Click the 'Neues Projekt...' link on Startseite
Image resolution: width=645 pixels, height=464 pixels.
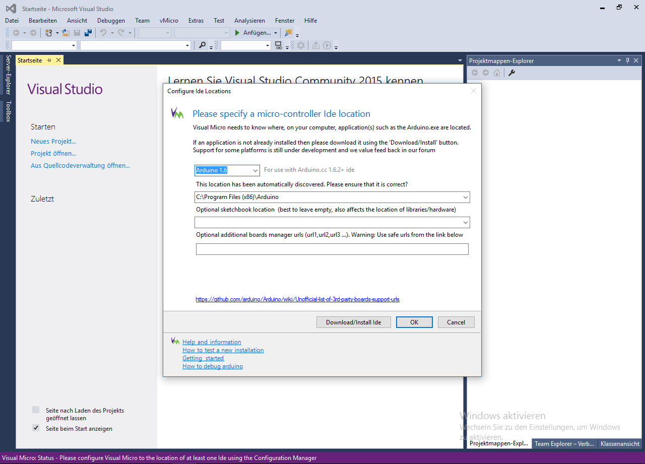(53, 142)
